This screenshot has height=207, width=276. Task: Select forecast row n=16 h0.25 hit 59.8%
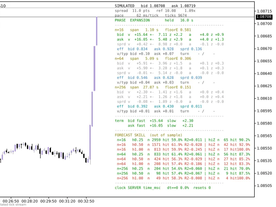[x=184, y=140]
